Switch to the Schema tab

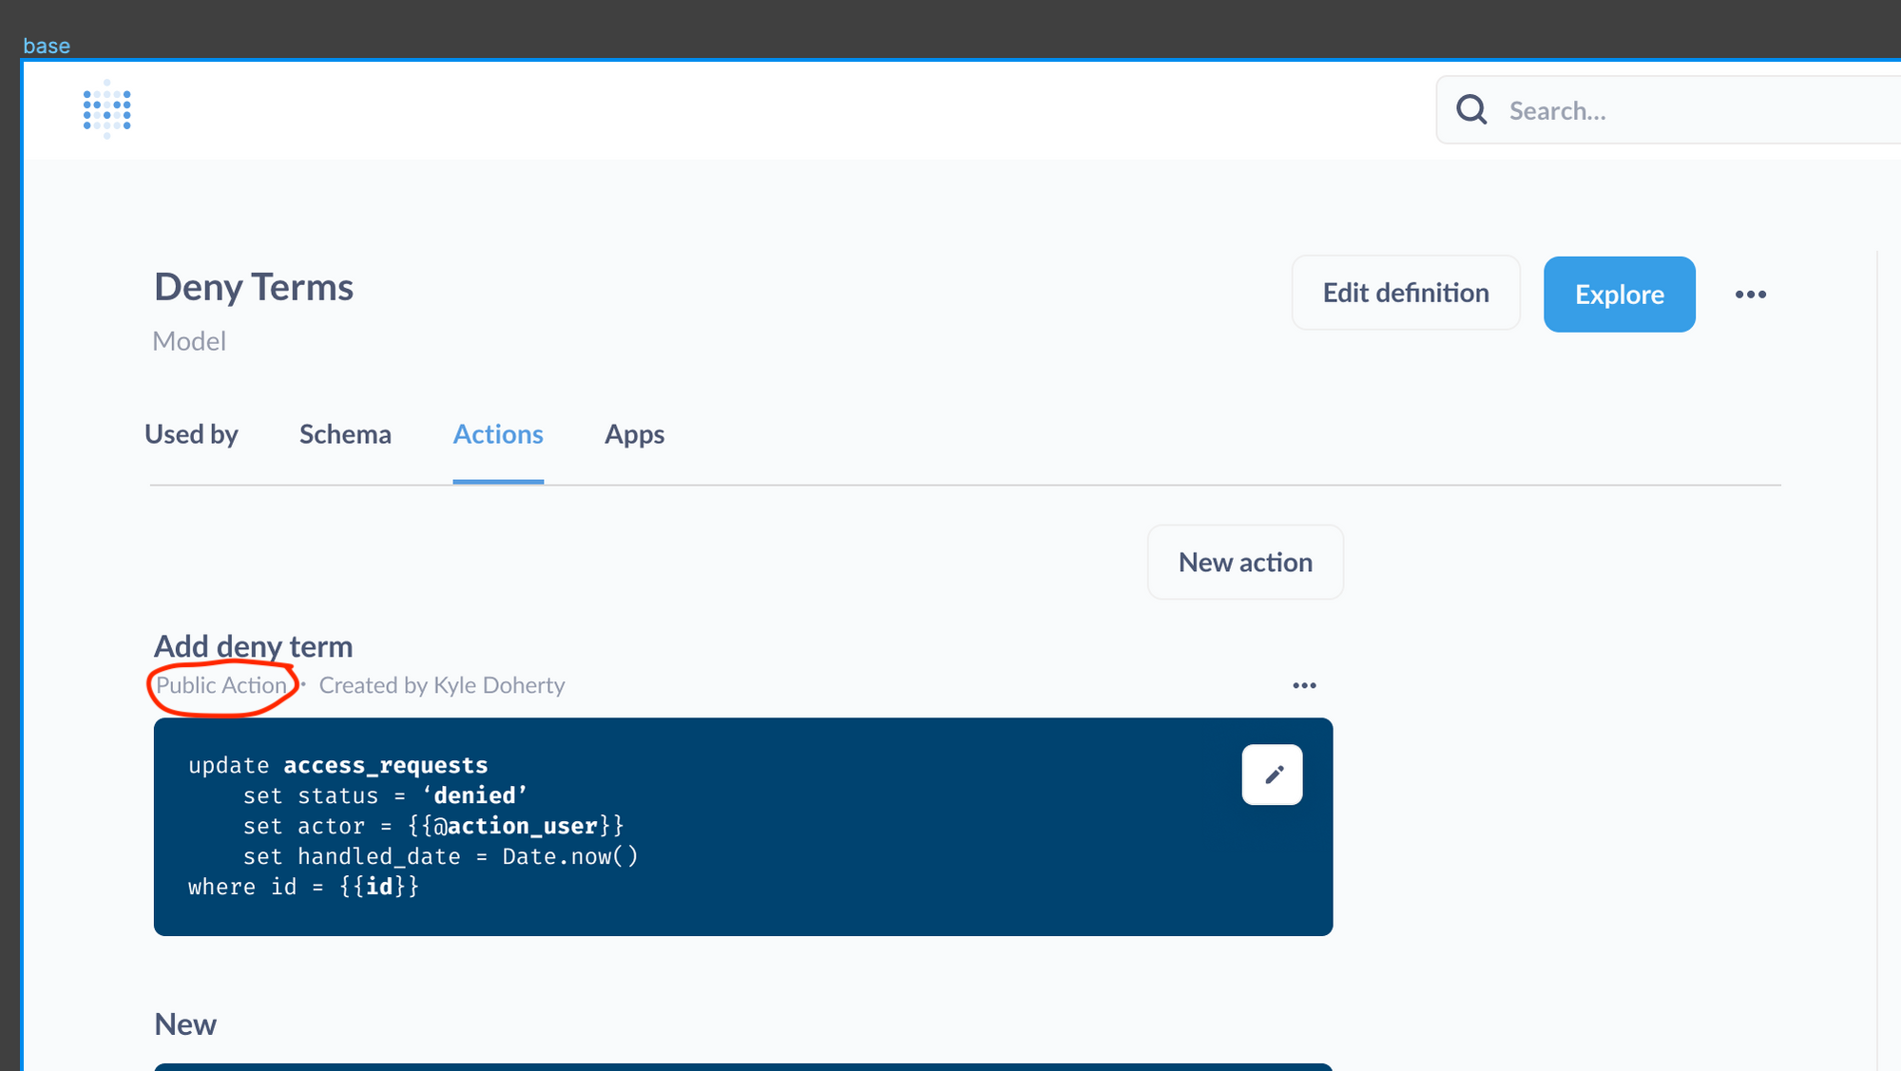click(x=345, y=434)
